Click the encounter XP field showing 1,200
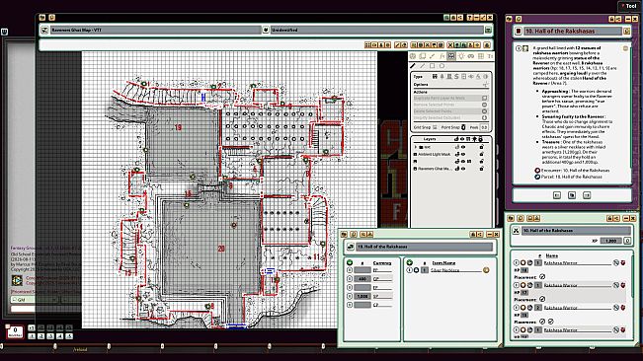Viewport: 643px width, 361px height. [x=611, y=241]
